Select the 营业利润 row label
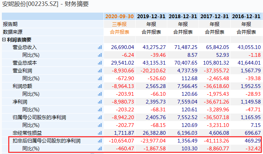Viewport: 263px width, 154px height. pyautogui.click(x=22, y=71)
